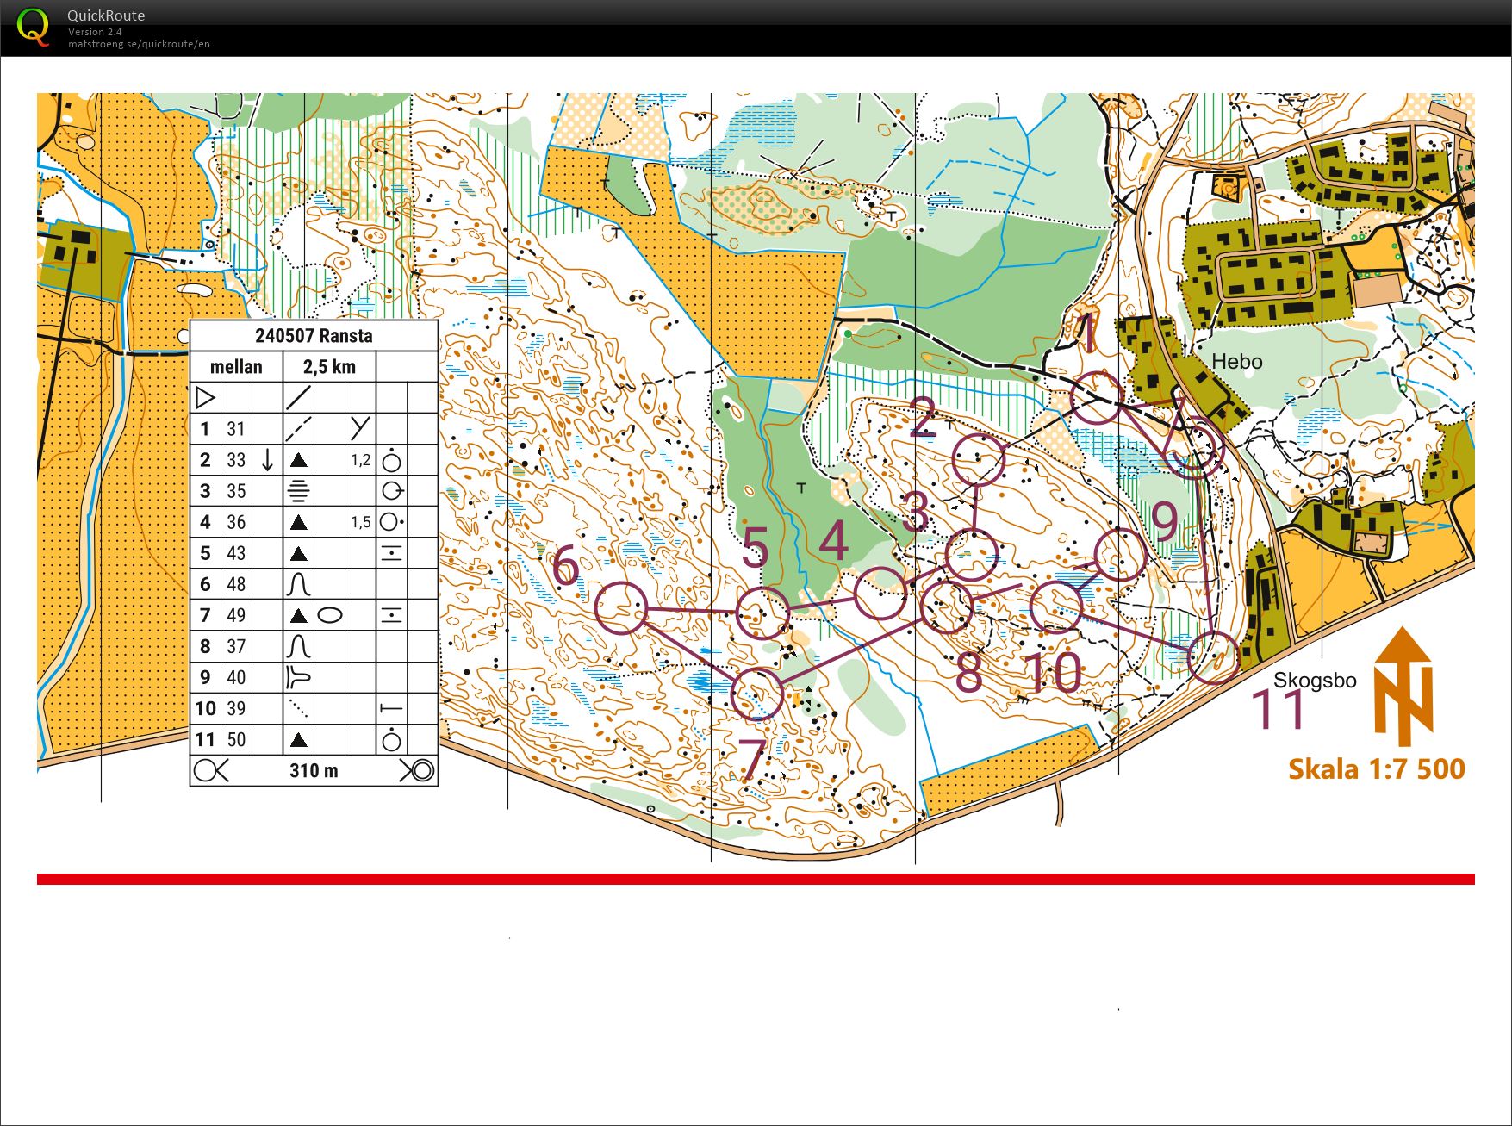
Task: Click control code 50 in the table
Action: pos(236,739)
